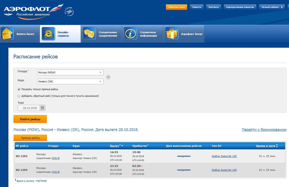Click 'Аэропорт Ижевск (IJK)' in SU 1292 row
289x187 pixels.
[x=85, y=158]
